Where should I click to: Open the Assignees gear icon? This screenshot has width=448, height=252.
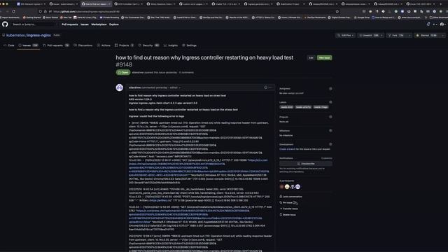pos(330,89)
